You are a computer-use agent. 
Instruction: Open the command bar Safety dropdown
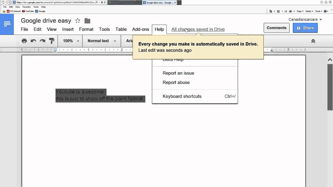[x=309, y=11]
